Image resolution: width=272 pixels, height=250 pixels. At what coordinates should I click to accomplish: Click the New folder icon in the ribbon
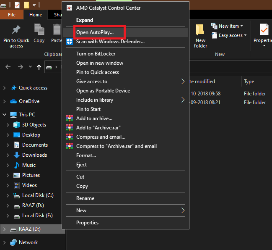click(x=200, y=30)
